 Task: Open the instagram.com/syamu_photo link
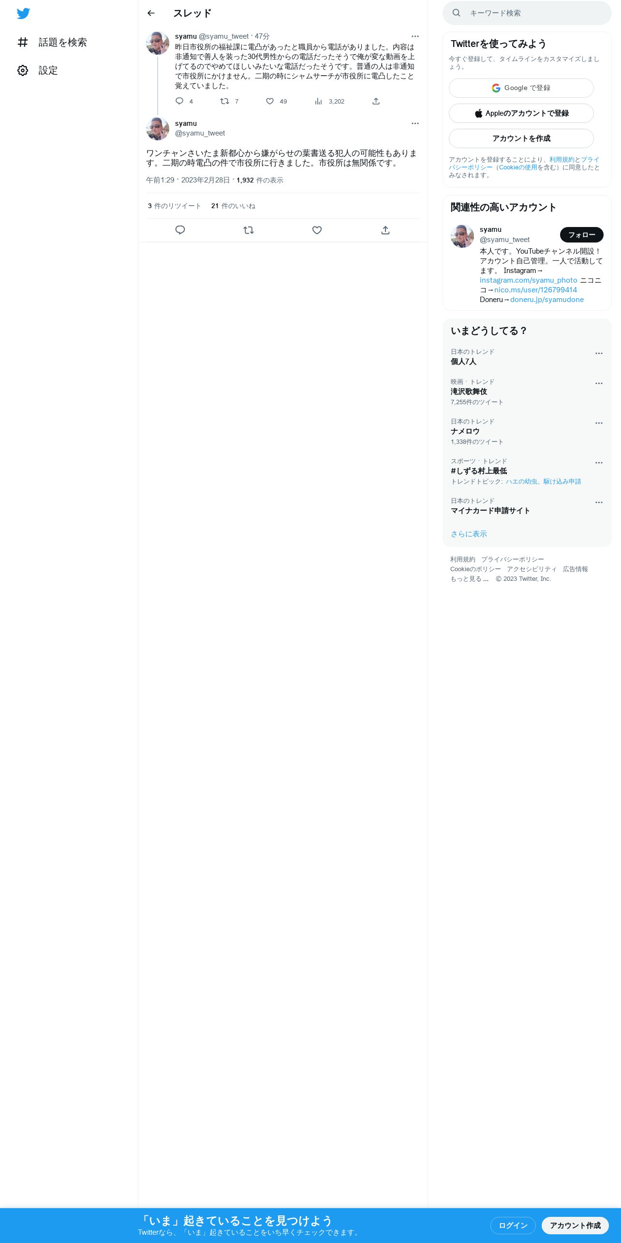[529, 280]
